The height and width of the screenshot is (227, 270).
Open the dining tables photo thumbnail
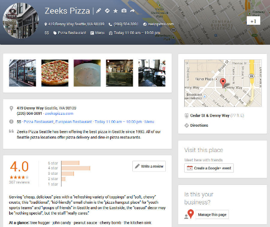point(152,73)
